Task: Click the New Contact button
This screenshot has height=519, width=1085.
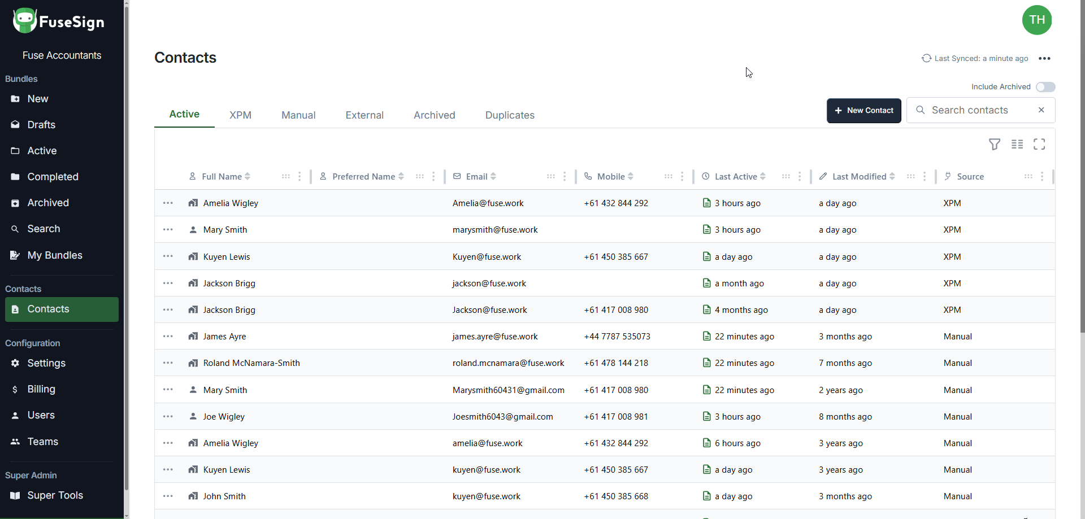Action: coord(863,111)
